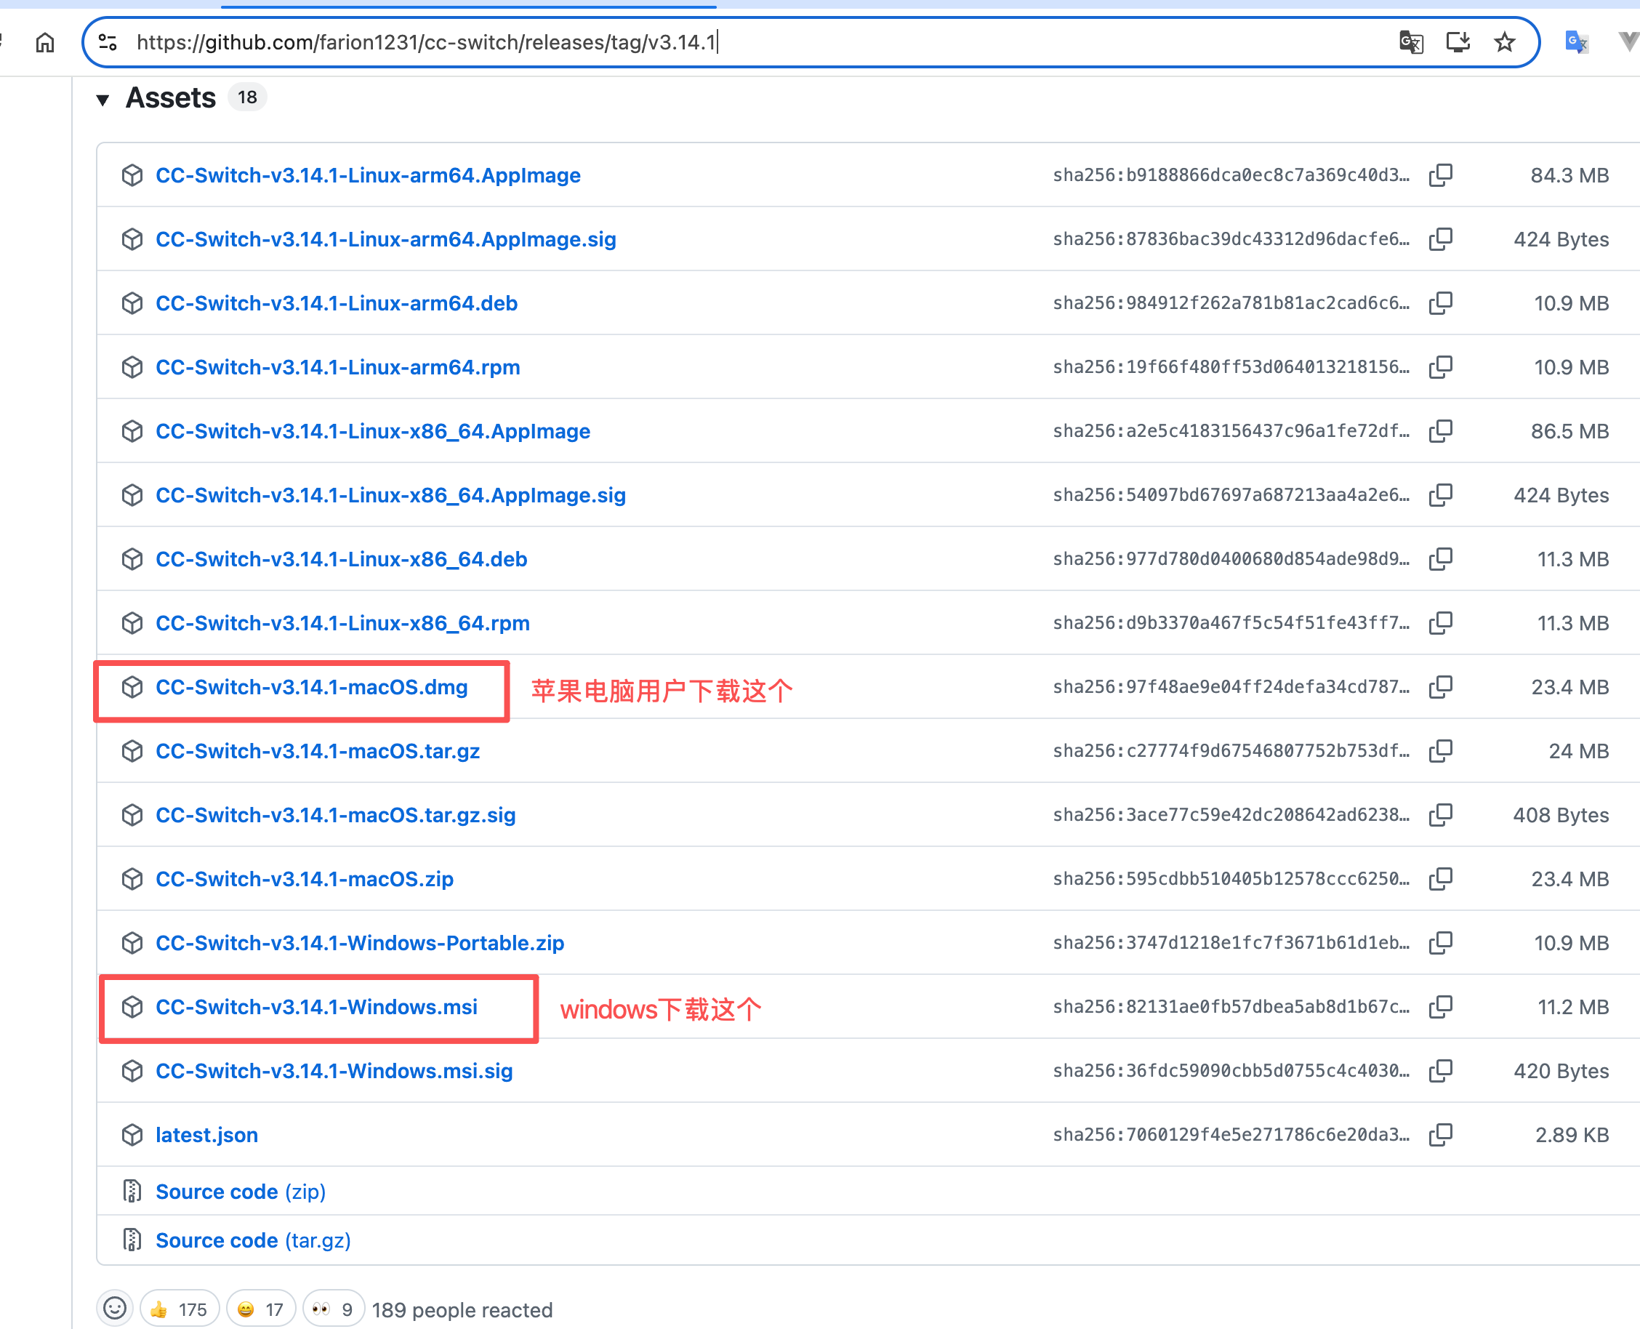
Task: Copy sha256 of Linux-arm64.AppImage
Action: point(1440,175)
